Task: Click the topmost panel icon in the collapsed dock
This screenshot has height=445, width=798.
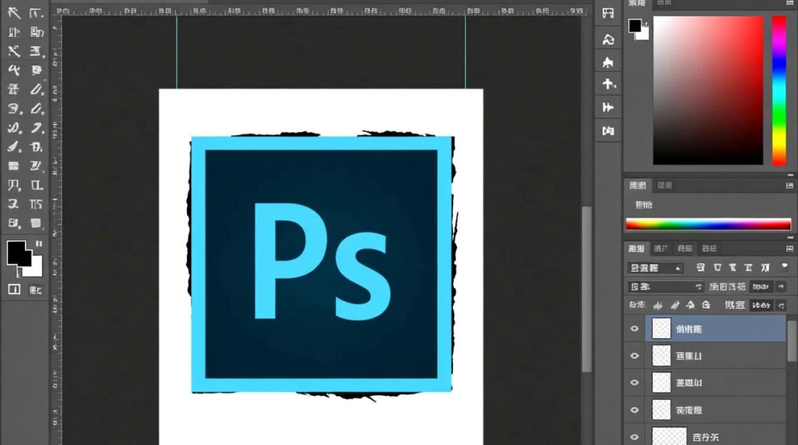Action: coord(608,13)
